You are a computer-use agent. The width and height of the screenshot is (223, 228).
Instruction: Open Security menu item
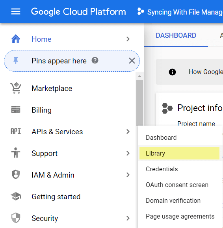(45, 218)
